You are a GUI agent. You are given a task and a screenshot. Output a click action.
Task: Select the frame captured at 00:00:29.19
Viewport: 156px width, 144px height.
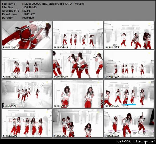78,35
